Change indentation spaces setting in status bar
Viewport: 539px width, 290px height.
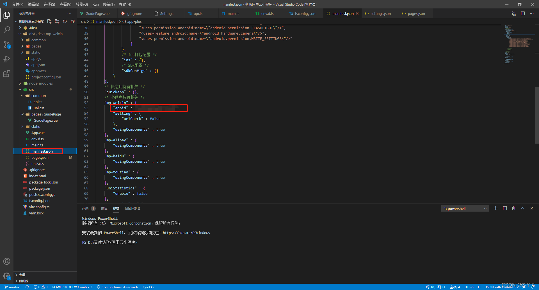click(x=455, y=287)
